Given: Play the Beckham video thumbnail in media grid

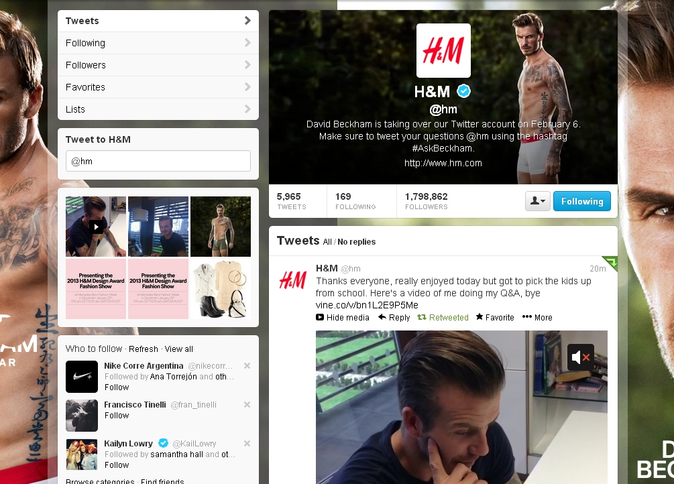Looking at the screenshot, I should (x=96, y=227).
